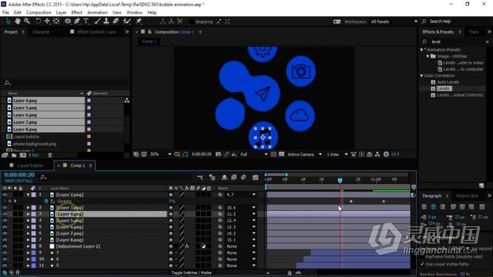Click the Take Snapshot camera icon
493x277 pixels.
pos(218,154)
